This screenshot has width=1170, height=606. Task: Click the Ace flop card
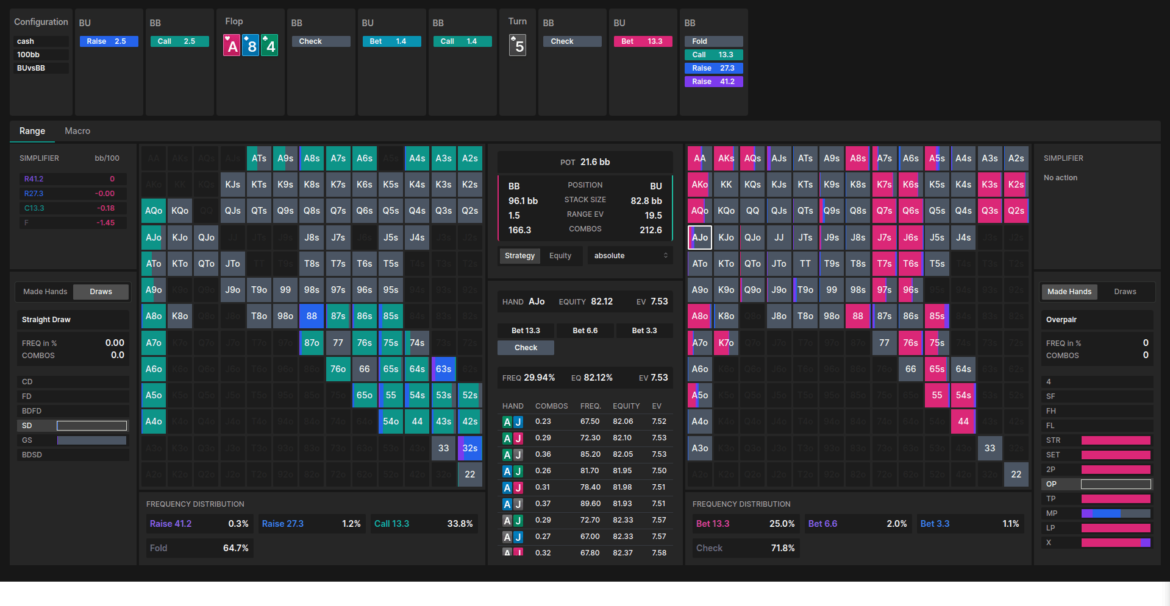pyautogui.click(x=232, y=46)
